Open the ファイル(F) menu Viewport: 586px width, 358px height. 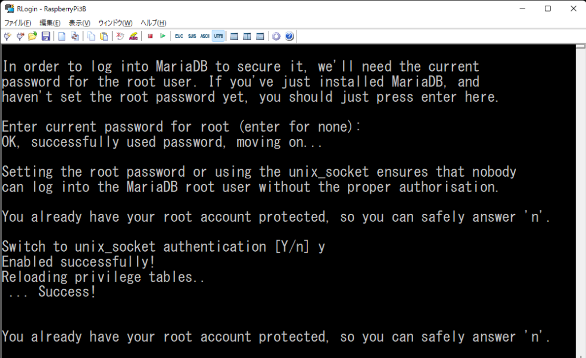[x=18, y=23]
